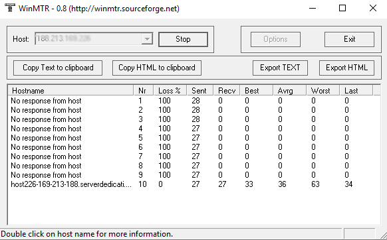Click Last value 34 in row 10

tap(348, 184)
